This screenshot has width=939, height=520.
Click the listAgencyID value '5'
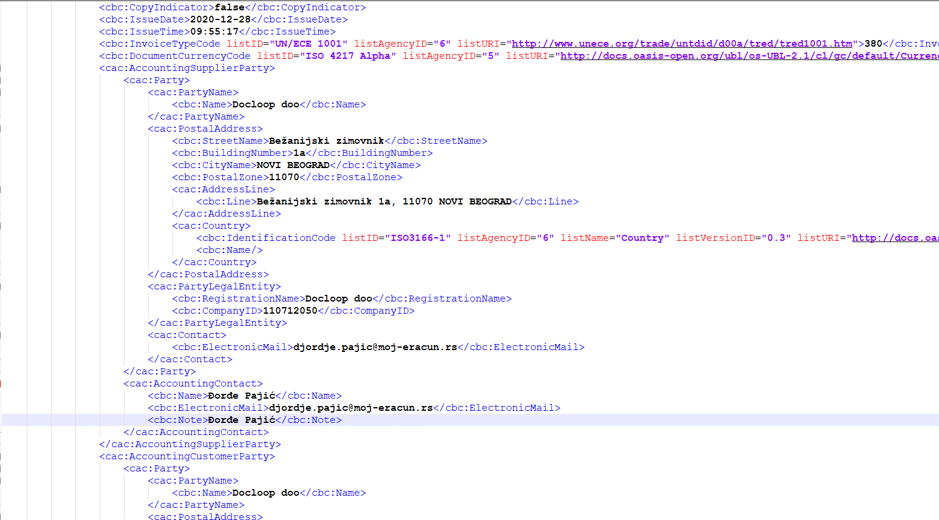[491, 56]
